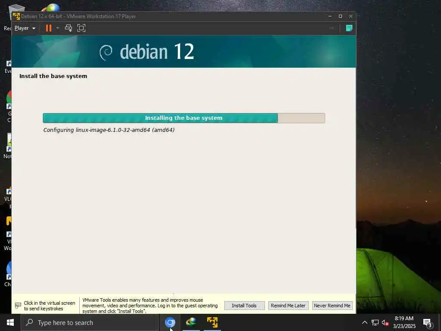Switch to Internet Download Manager taskbar icon
Image resolution: width=441 pixels, height=331 pixels.
pyautogui.click(x=191, y=322)
